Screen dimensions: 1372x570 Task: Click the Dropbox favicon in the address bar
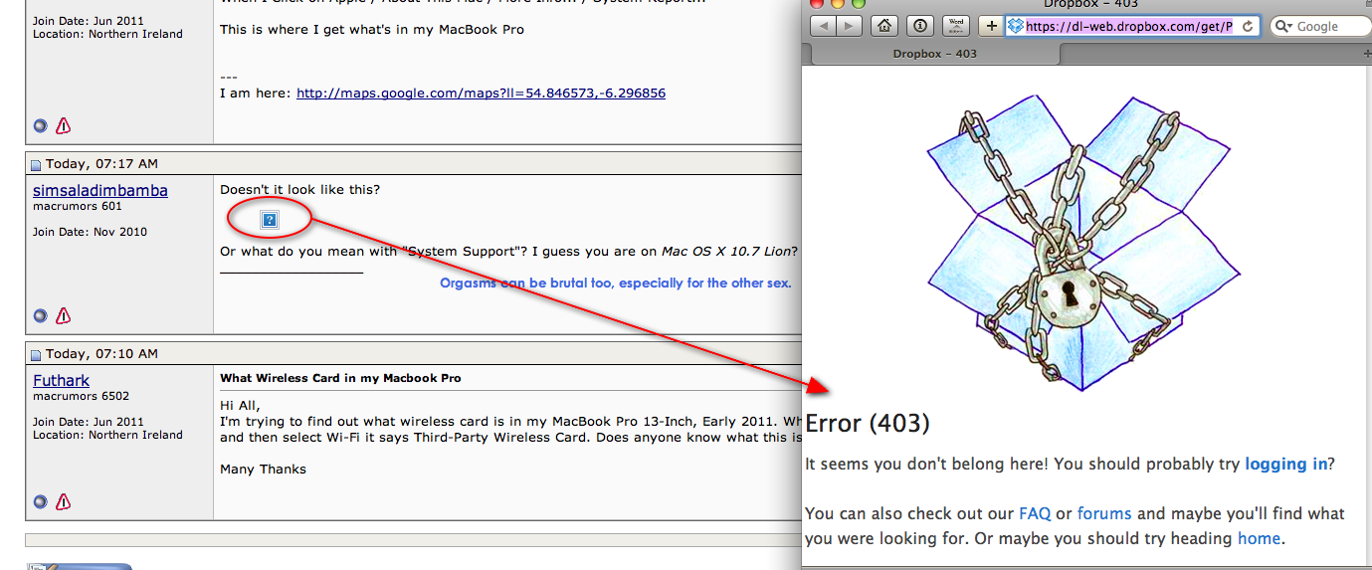click(1016, 26)
